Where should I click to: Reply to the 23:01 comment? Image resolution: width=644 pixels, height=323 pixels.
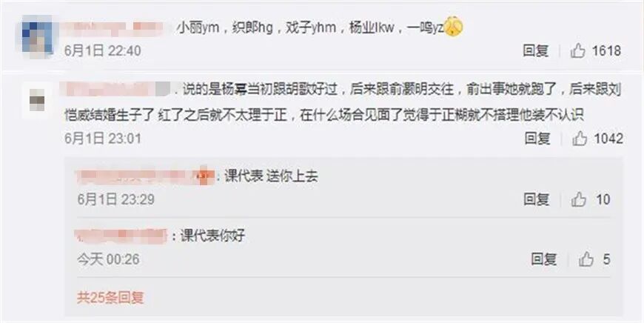[537, 139]
